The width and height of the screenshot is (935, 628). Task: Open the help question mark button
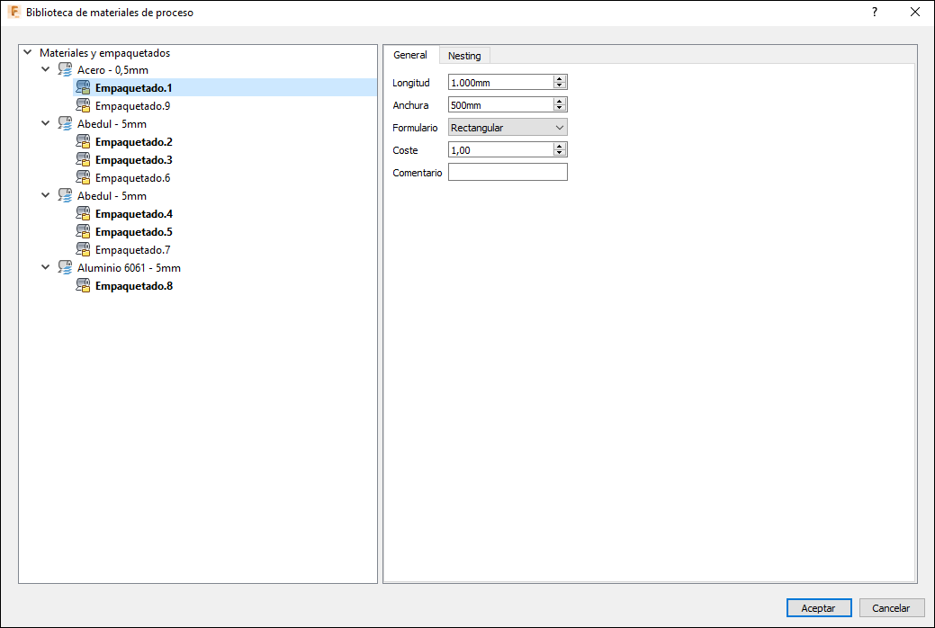pyautogui.click(x=874, y=12)
